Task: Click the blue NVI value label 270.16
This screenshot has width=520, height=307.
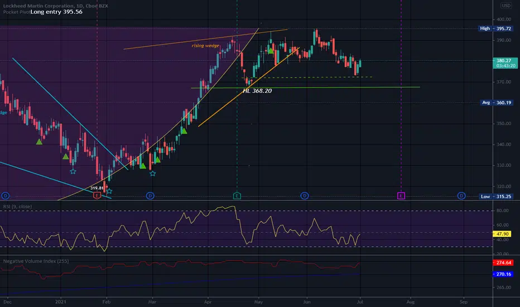Action: (503, 274)
